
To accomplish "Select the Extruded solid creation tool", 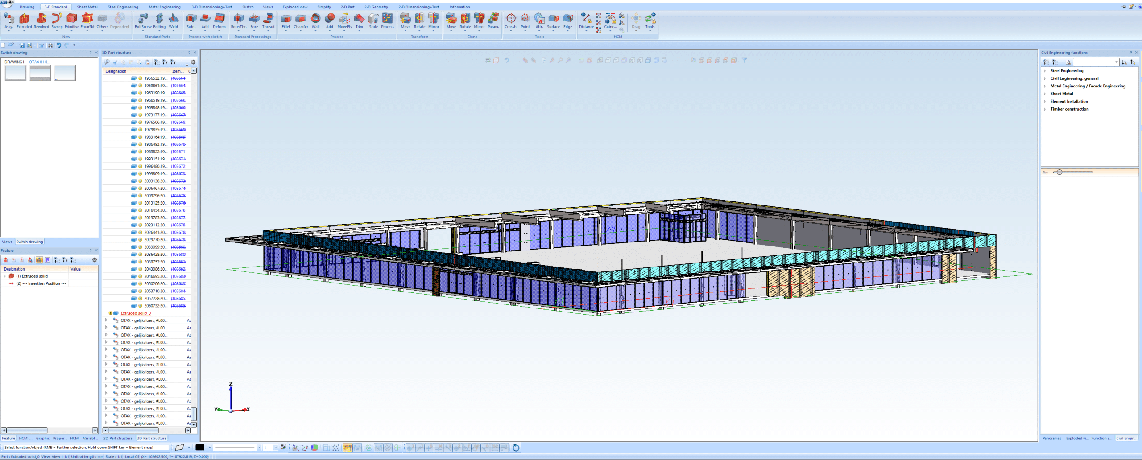I will tap(24, 21).
